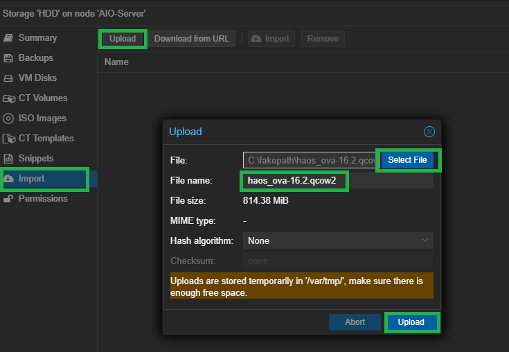Image resolution: width=509 pixels, height=352 pixels.
Task: Confirm upload with the blue Upload button
Action: coord(411,322)
